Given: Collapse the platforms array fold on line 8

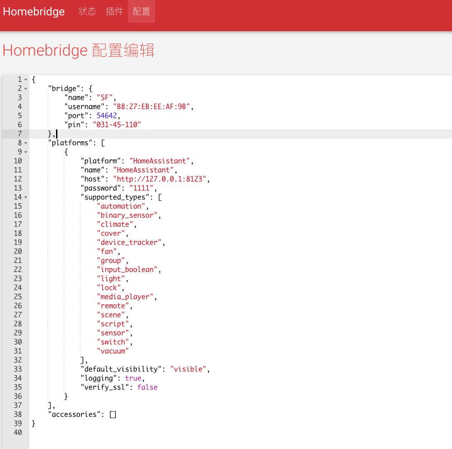Looking at the screenshot, I should [x=26, y=143].
